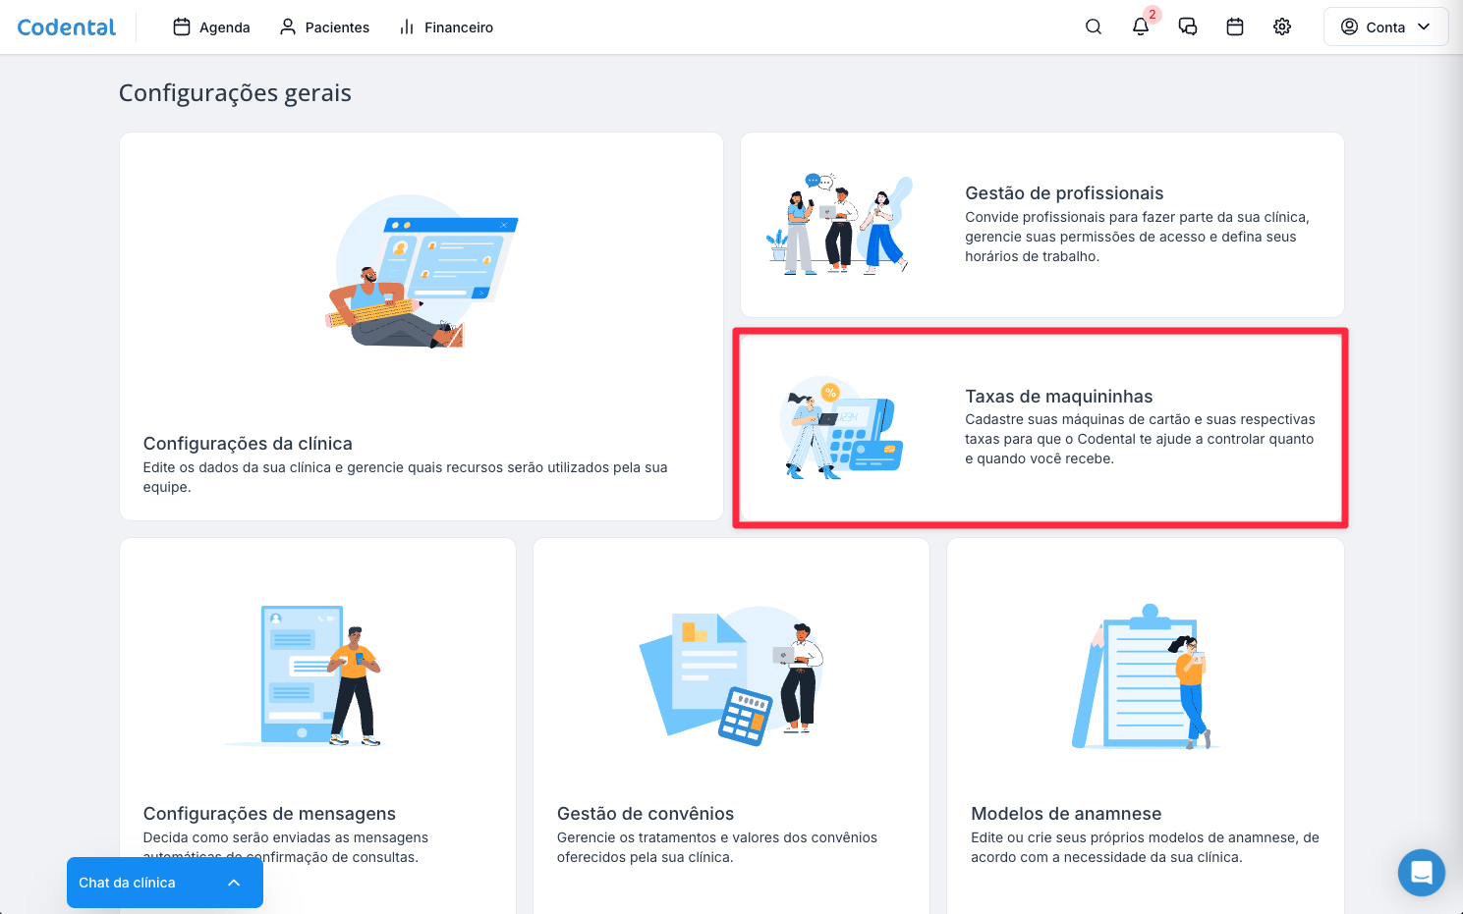The image size is (1463, 914).
Task: Expand the Chat da clínica panel
Action: coord(164,883)
